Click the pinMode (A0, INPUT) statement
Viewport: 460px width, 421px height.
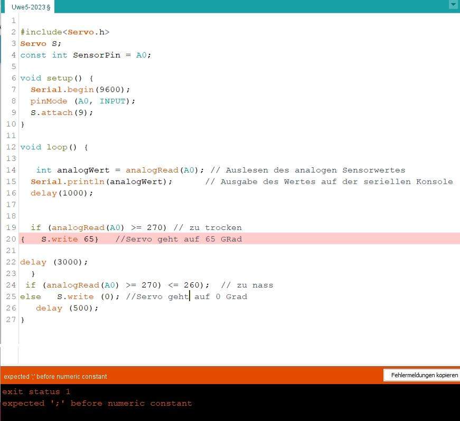click(82, 101)
